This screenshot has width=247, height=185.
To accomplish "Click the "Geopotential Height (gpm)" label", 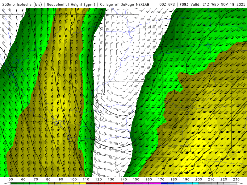I will (x=71, y=5).
